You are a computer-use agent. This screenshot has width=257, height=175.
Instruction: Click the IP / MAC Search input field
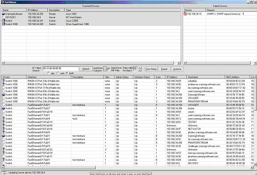[x=61, y=69]
